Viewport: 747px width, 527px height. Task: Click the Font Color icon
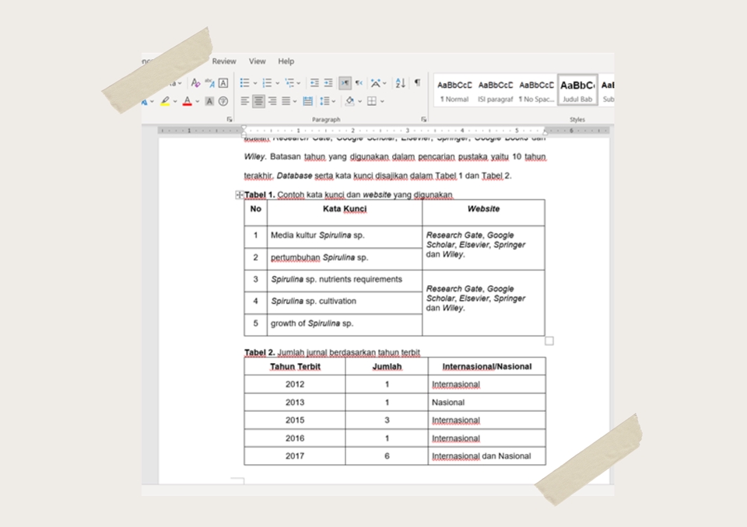(188, 99)
